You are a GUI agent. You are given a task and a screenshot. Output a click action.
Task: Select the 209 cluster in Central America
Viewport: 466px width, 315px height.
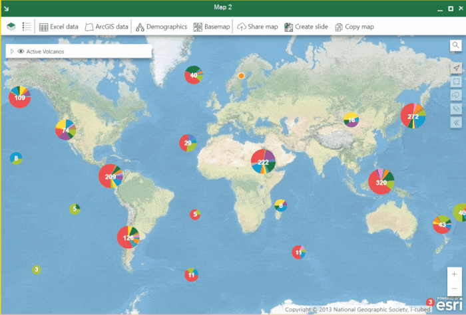[x=111, y=176]
